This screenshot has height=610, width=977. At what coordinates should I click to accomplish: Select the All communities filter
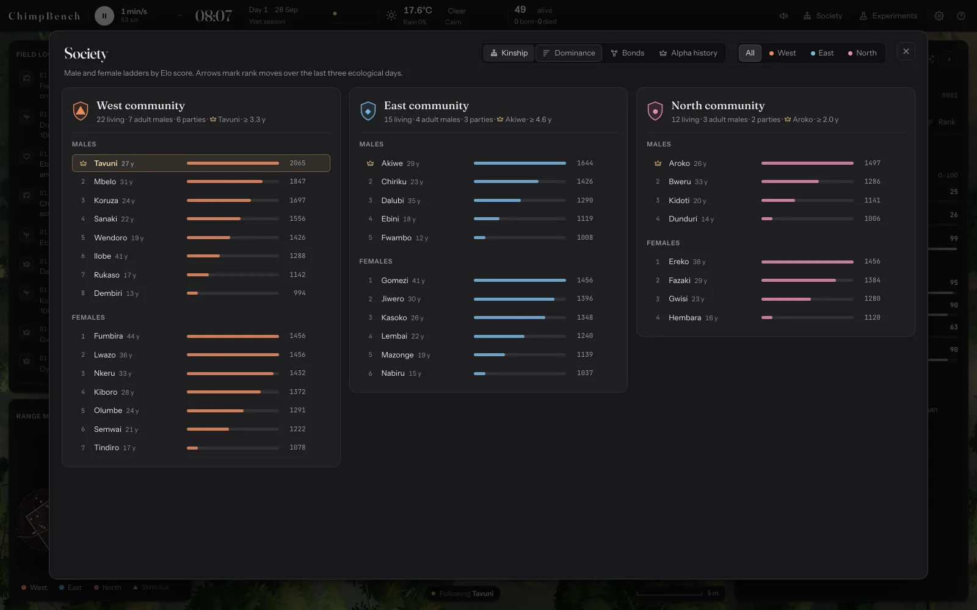pyautogui.click(x=750, y=53)
